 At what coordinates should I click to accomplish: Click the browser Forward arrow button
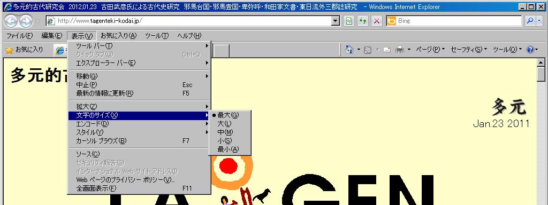pos(26,21)
